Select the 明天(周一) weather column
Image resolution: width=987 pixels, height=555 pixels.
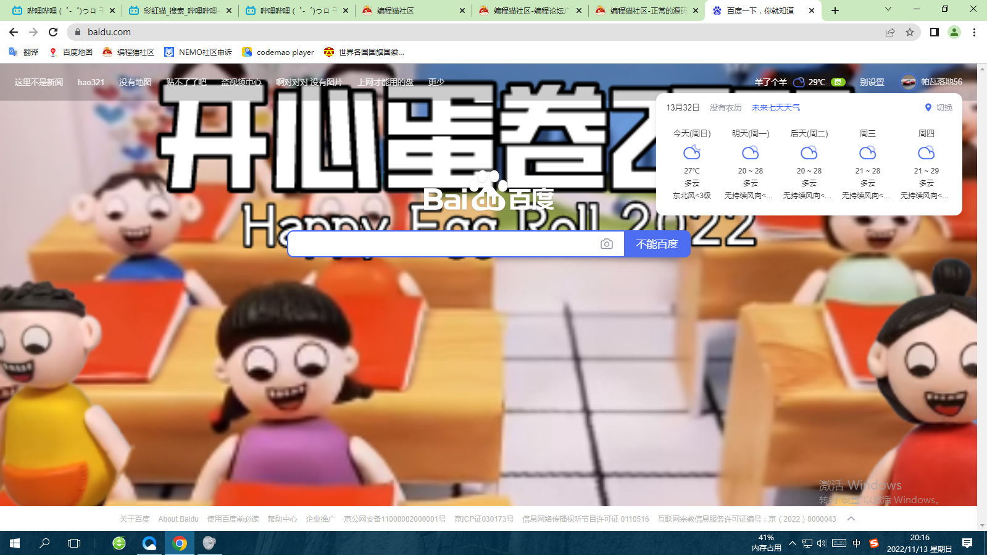tap(751, 164)
